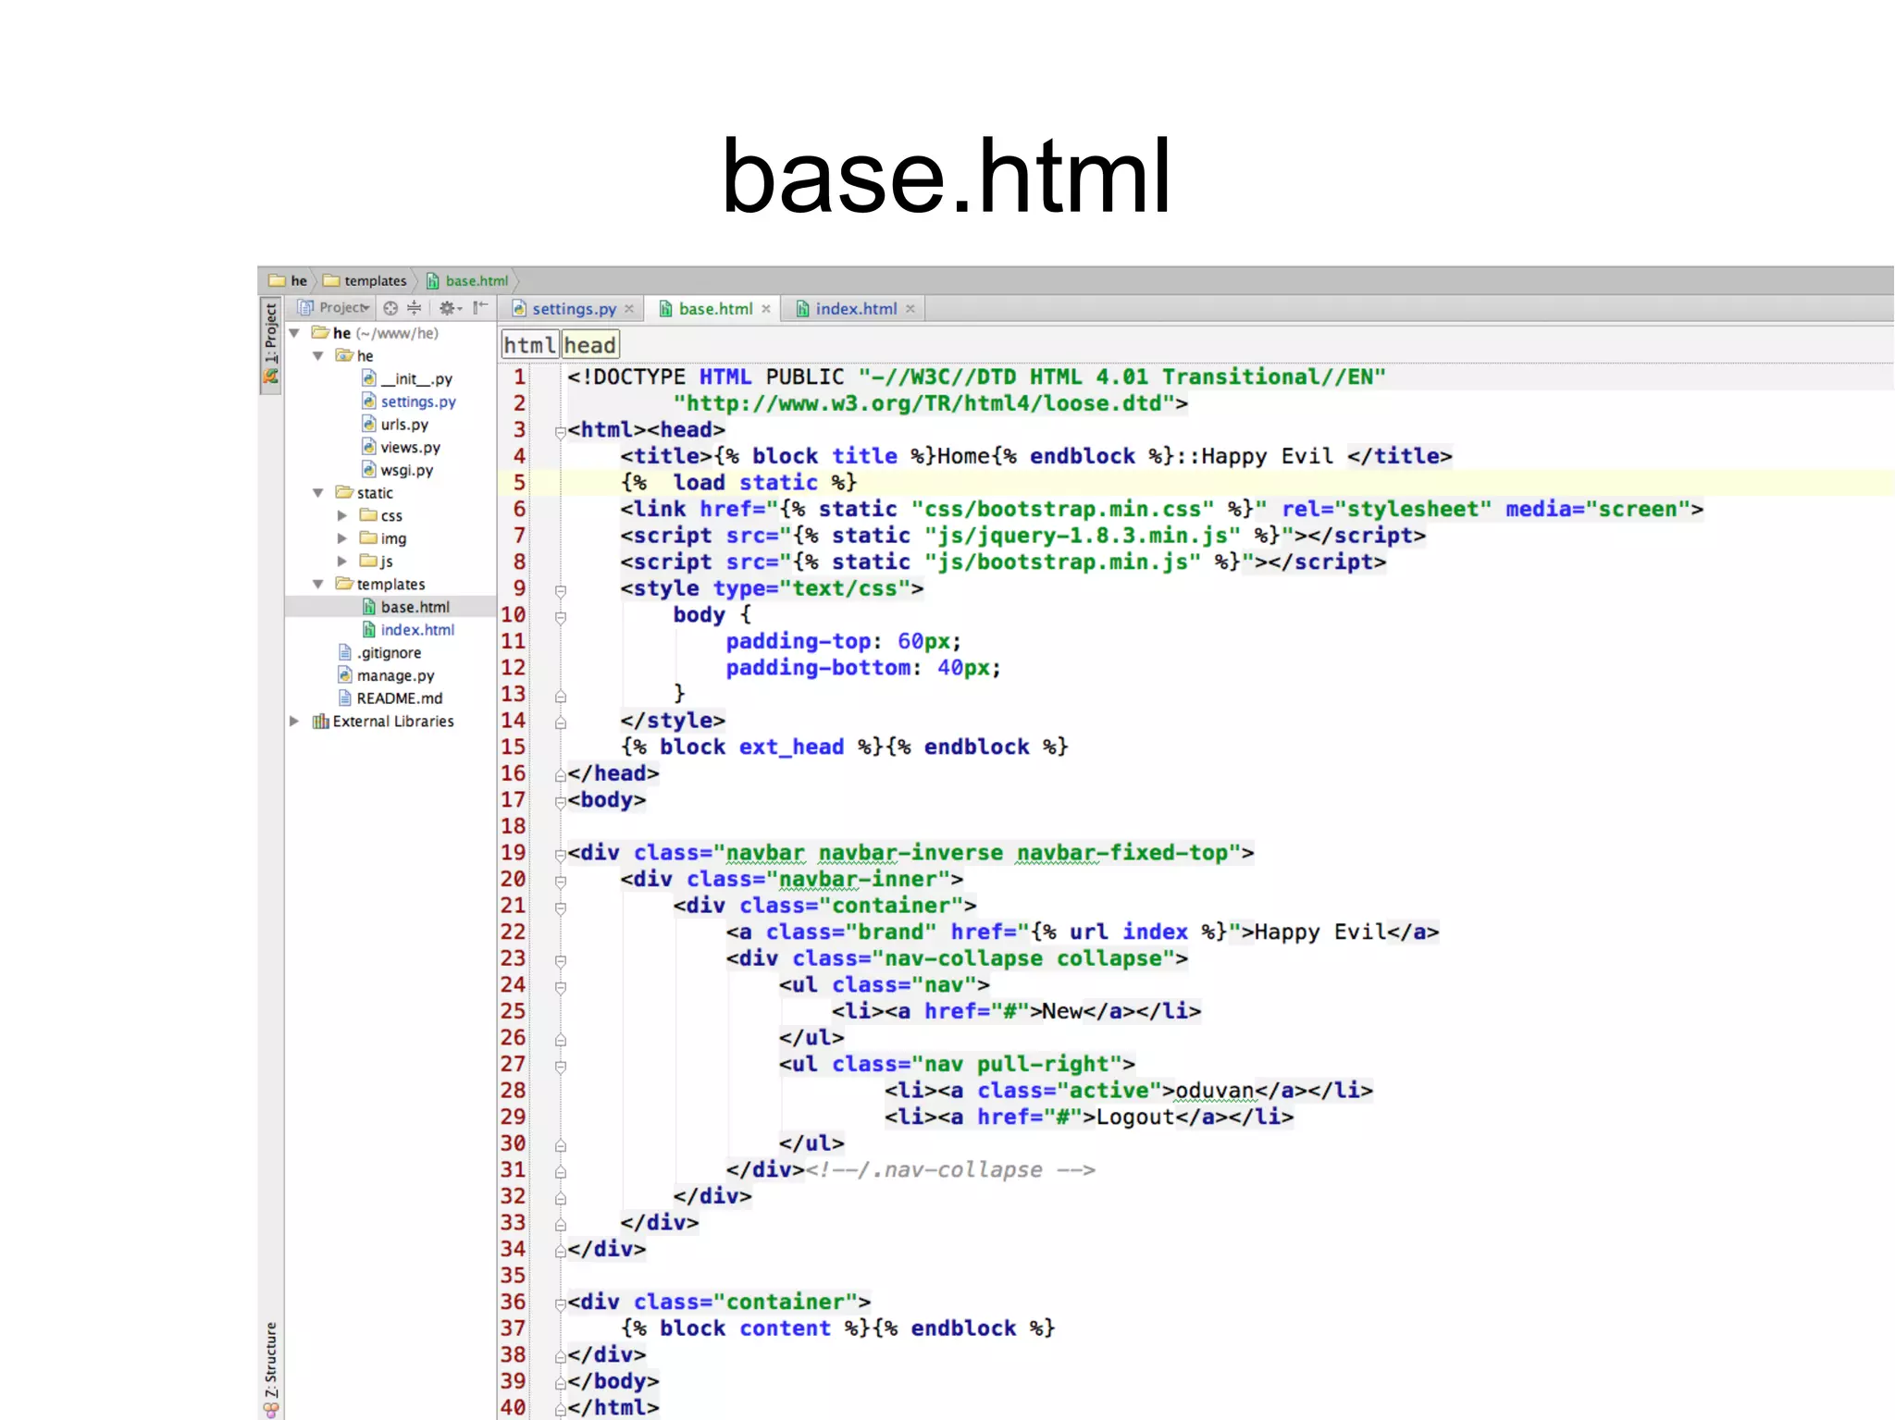This screenshot has width=1895, height=1420.
Task: Click the hide Project panel icon
Action: [x=479, y=308]
